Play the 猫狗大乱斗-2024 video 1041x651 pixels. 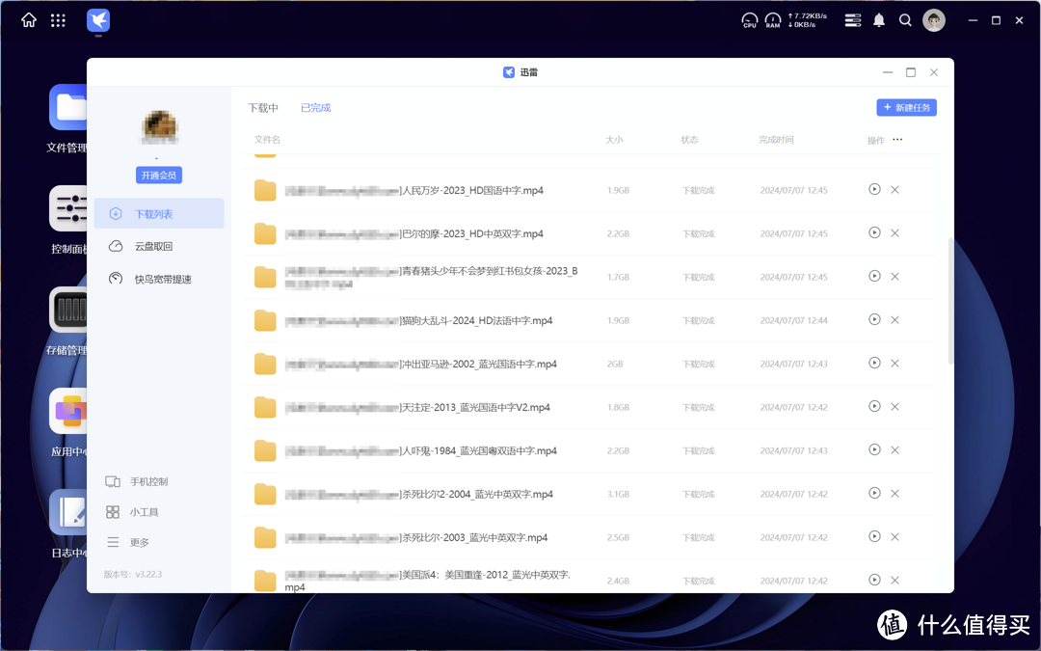[874, 320]
